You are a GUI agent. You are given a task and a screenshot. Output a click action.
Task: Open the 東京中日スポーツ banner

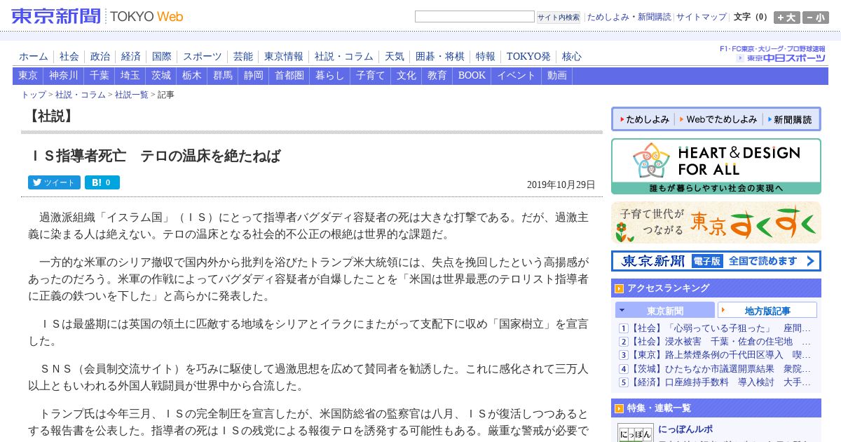[773, 54]
